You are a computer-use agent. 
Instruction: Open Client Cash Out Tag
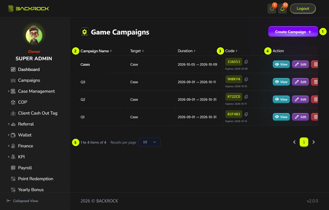tap(35, 113)
